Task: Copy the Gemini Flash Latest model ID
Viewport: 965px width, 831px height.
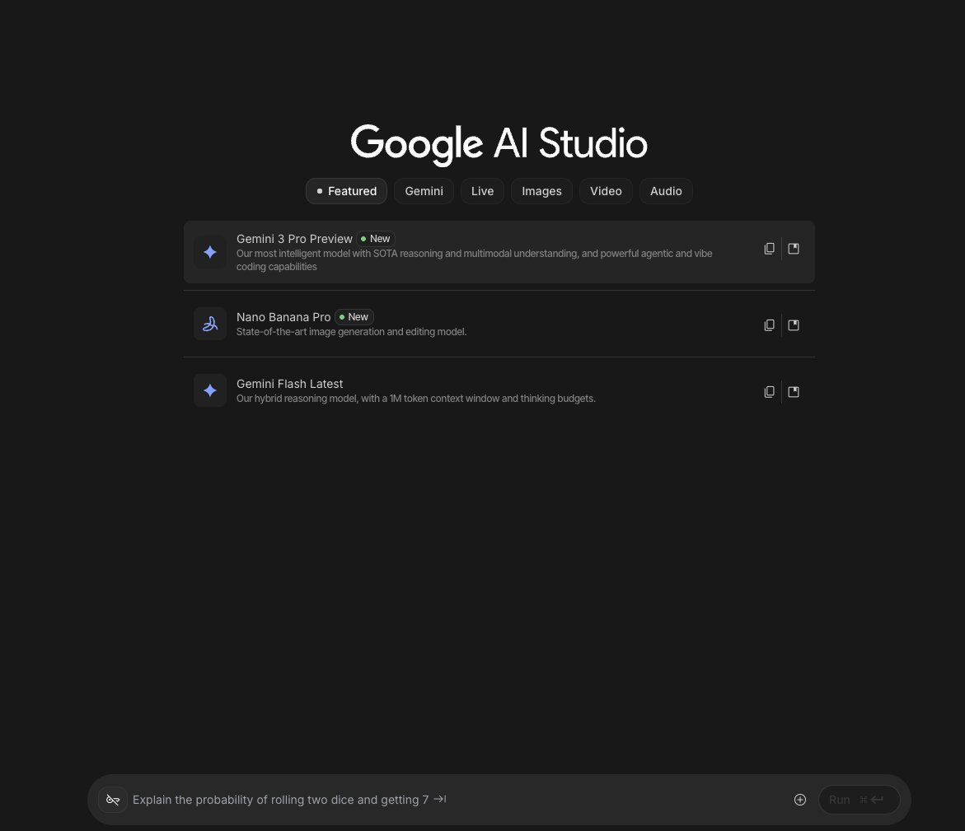Action: click(x=769, y=392)
